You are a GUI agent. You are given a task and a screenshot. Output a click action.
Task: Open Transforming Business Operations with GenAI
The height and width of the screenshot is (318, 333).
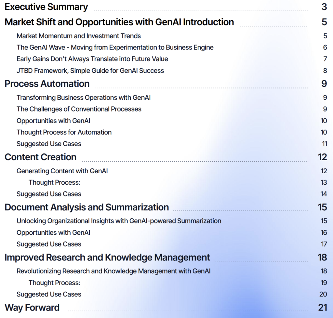point(84,98)
